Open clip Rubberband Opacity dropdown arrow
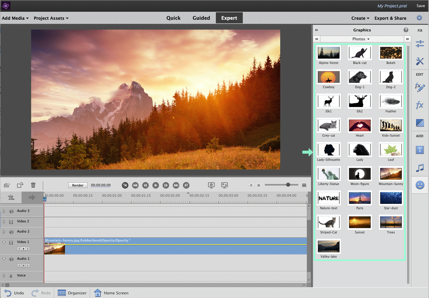The height and width of the screenshot is (298, 429). pyautogui.click(x=130, y=240)
